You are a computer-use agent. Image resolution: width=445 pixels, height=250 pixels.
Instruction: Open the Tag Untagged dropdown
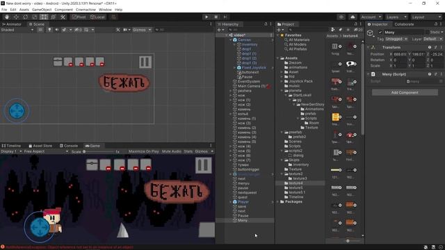point(396,39)
